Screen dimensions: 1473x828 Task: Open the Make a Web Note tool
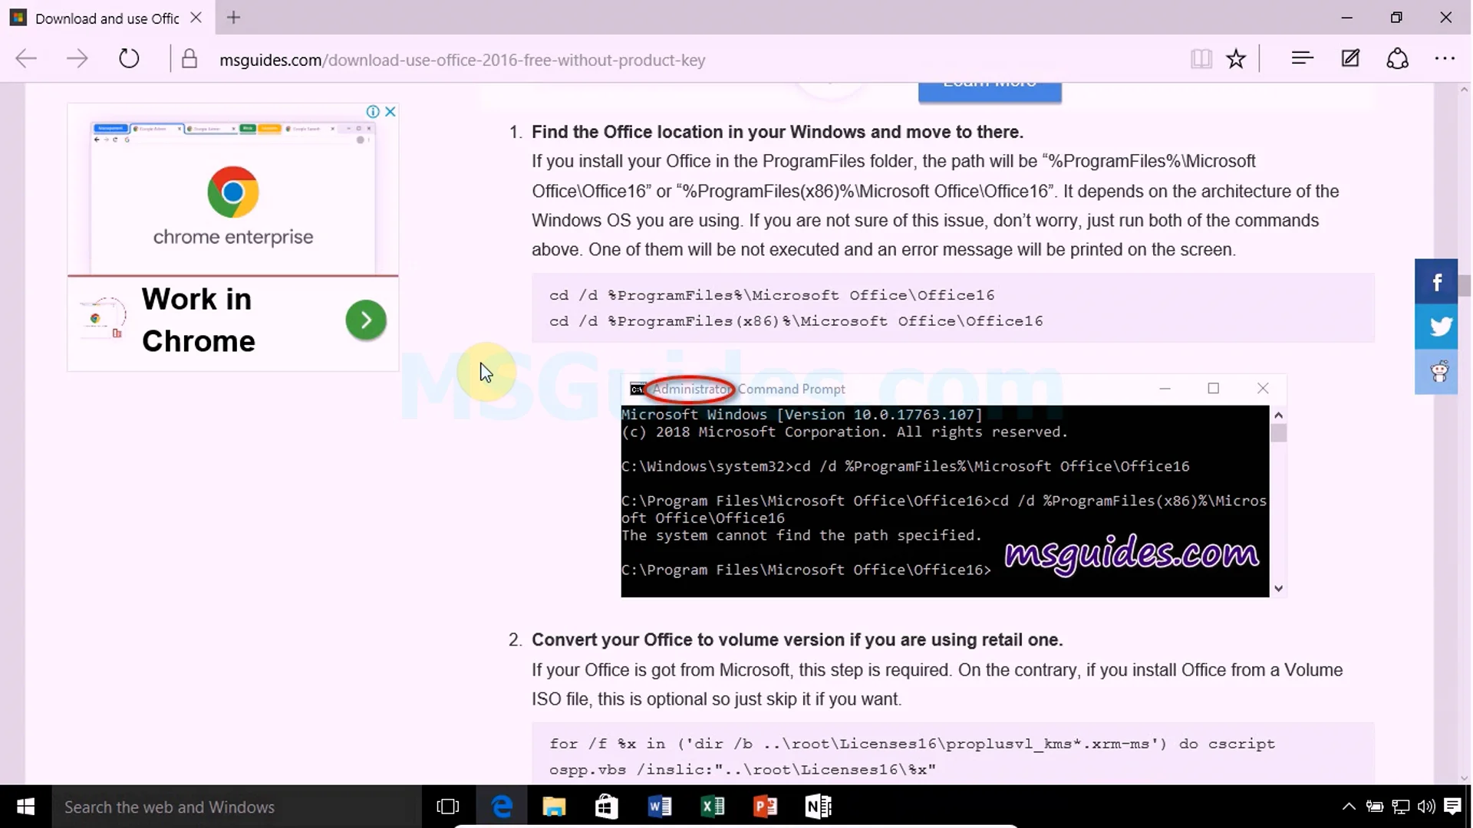click(x=1350, y=59)
